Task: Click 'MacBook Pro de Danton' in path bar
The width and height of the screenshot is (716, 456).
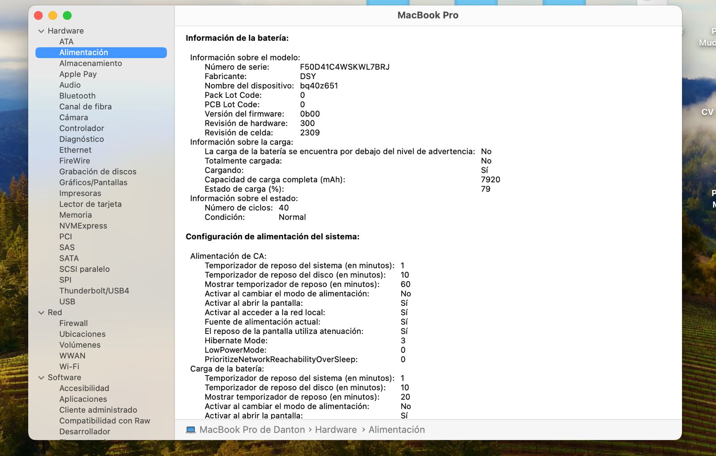Action: 252,430
